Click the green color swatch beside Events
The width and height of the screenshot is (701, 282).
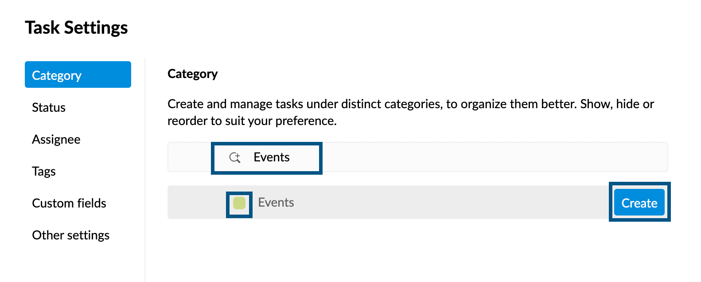pyautogui.click(x=239, y=202)
